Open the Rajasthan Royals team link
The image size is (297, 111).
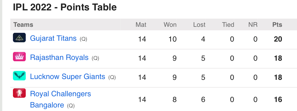click(x=59, y=57)
